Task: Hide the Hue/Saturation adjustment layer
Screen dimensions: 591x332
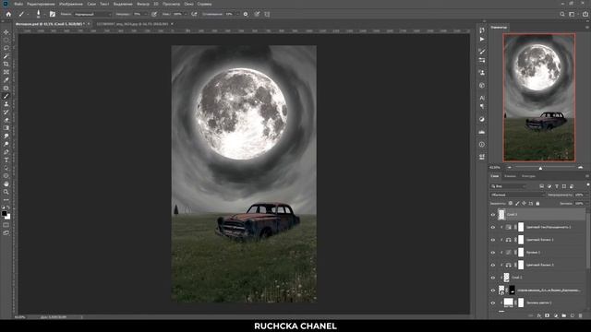Action: click(492, 228)
